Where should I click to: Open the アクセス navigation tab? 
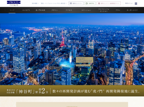[69, 10]
